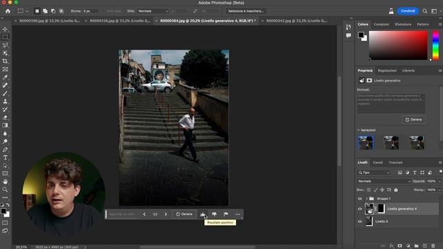This screenshot has height=249, width=443.
Task: Open the marquee tool preset dropdown arrow
Action: 27,11
